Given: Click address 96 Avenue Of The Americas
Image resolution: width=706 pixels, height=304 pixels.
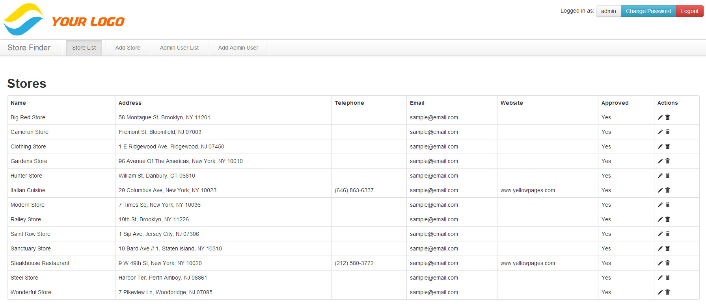Looking at the screenshot, I should coord(181,161).
